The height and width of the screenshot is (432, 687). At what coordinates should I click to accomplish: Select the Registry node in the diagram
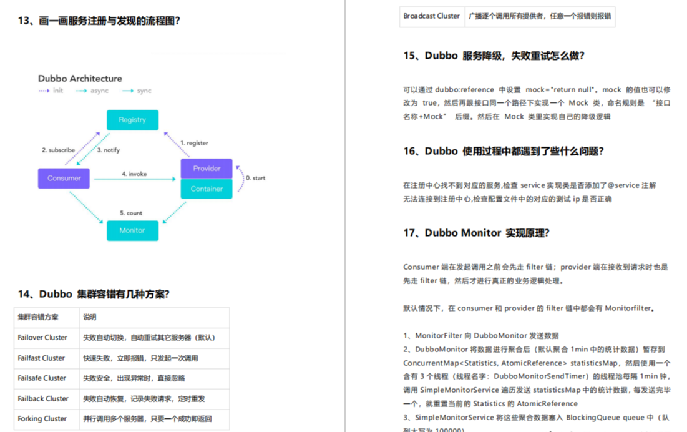[132, 120]
